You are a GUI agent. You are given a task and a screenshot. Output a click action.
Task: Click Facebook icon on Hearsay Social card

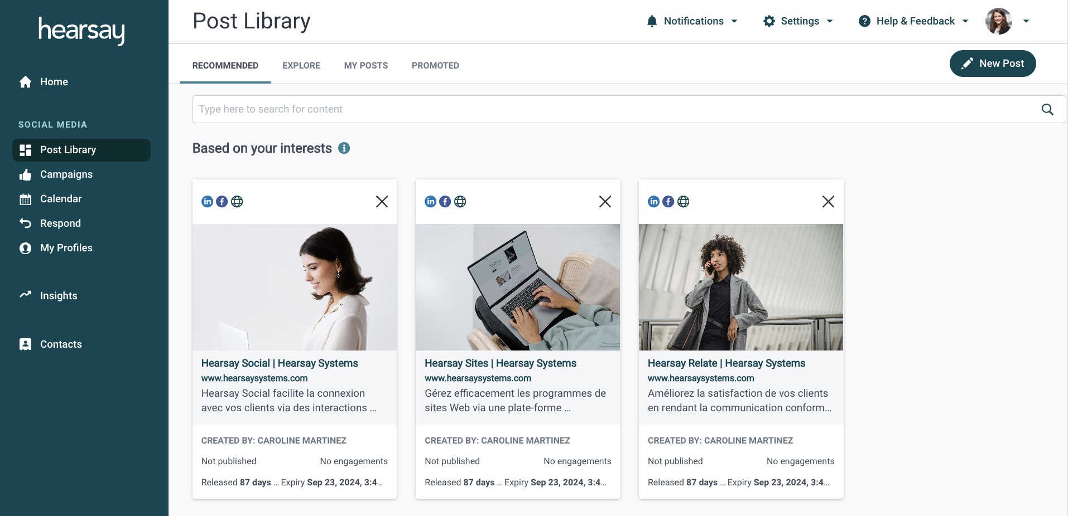[x=222, y=202]
